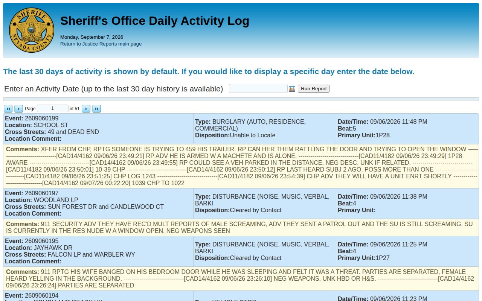The image size is (482, 301).
Task: Click the date/time 09/06/2026 11:48 PM
Action: tap(399, 122)
